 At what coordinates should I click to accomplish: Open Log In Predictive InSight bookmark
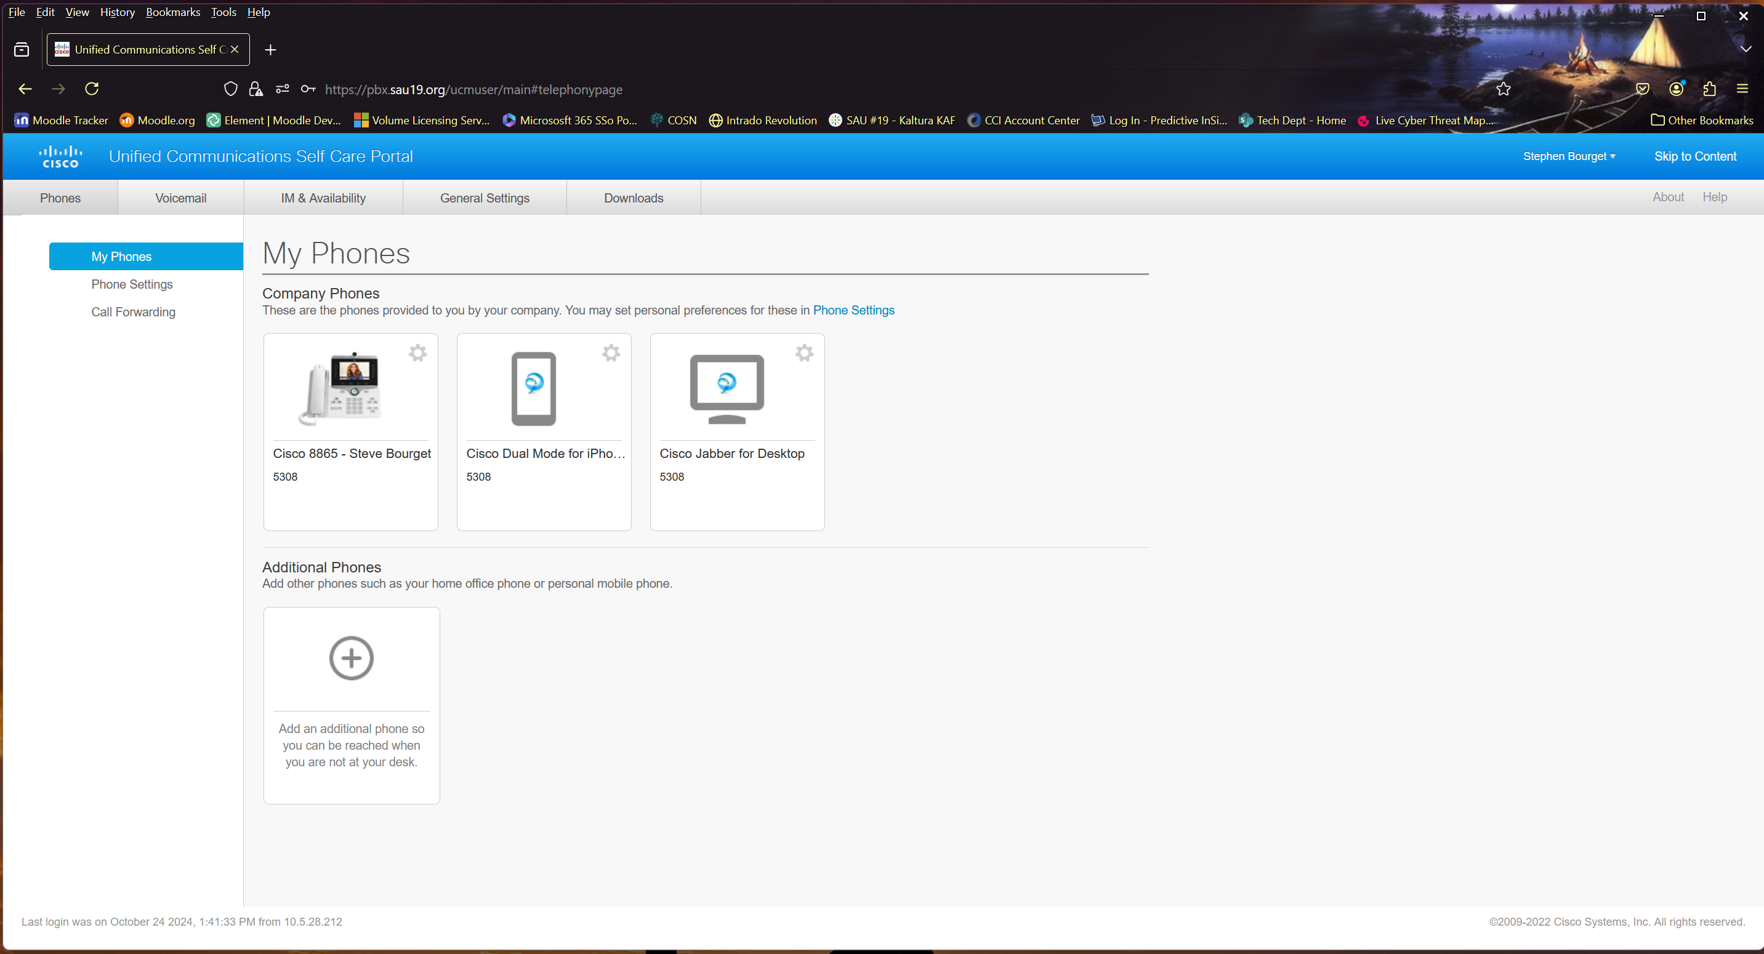tap(1159, 121)
